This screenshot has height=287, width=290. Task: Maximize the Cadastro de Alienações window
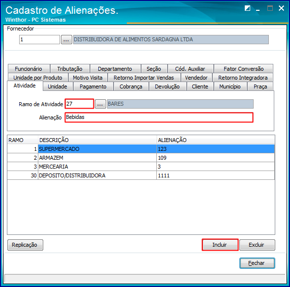coord(270,8)
